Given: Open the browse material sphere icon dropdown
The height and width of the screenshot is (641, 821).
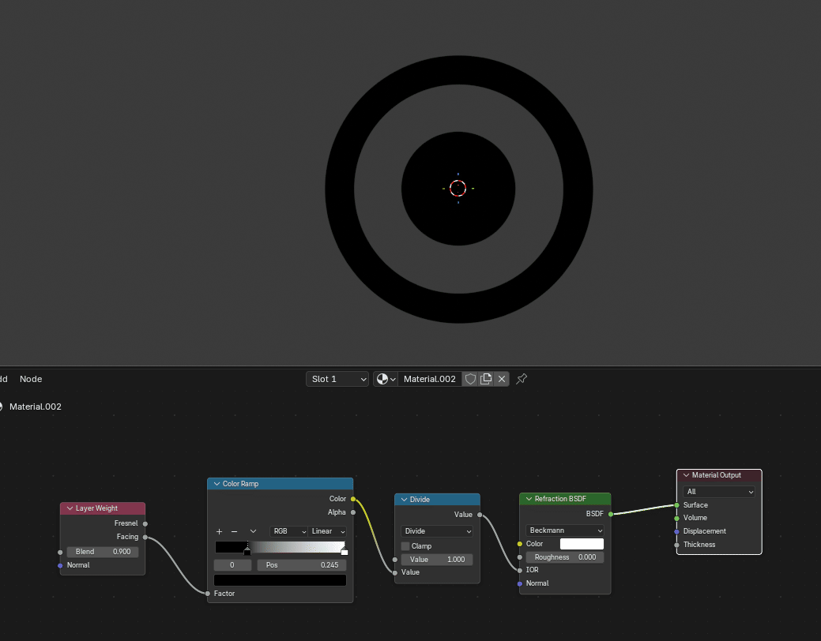Looking at the screenshot, I should (x=386, y=379).
